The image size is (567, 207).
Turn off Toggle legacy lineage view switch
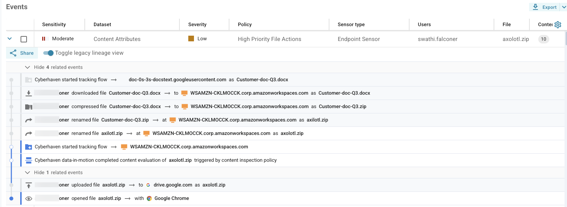48,53
